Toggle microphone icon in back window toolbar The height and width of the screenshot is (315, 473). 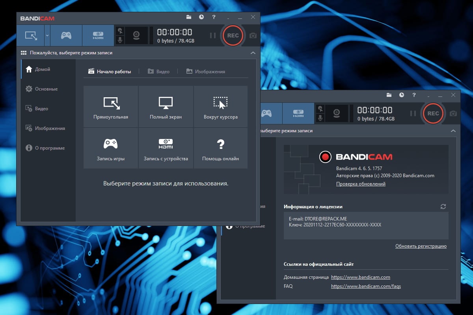point(320,118)
